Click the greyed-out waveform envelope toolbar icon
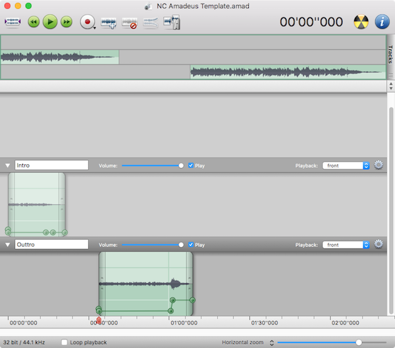This screenshot has width=395, height=348. pos(150,22)
